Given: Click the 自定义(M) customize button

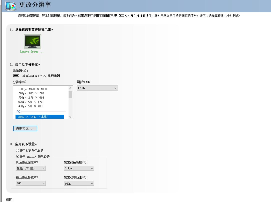Looking at the screenshot, I should [25, 128].
